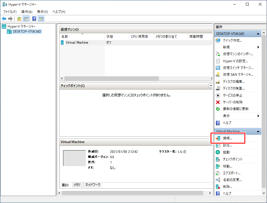
Task: Expand the 表示 submenu in actions pane
Action: coord(258,116)
